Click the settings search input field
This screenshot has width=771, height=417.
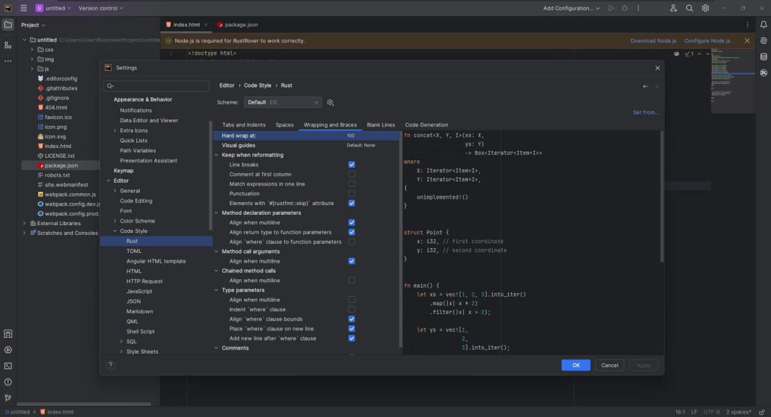point(159,86)
